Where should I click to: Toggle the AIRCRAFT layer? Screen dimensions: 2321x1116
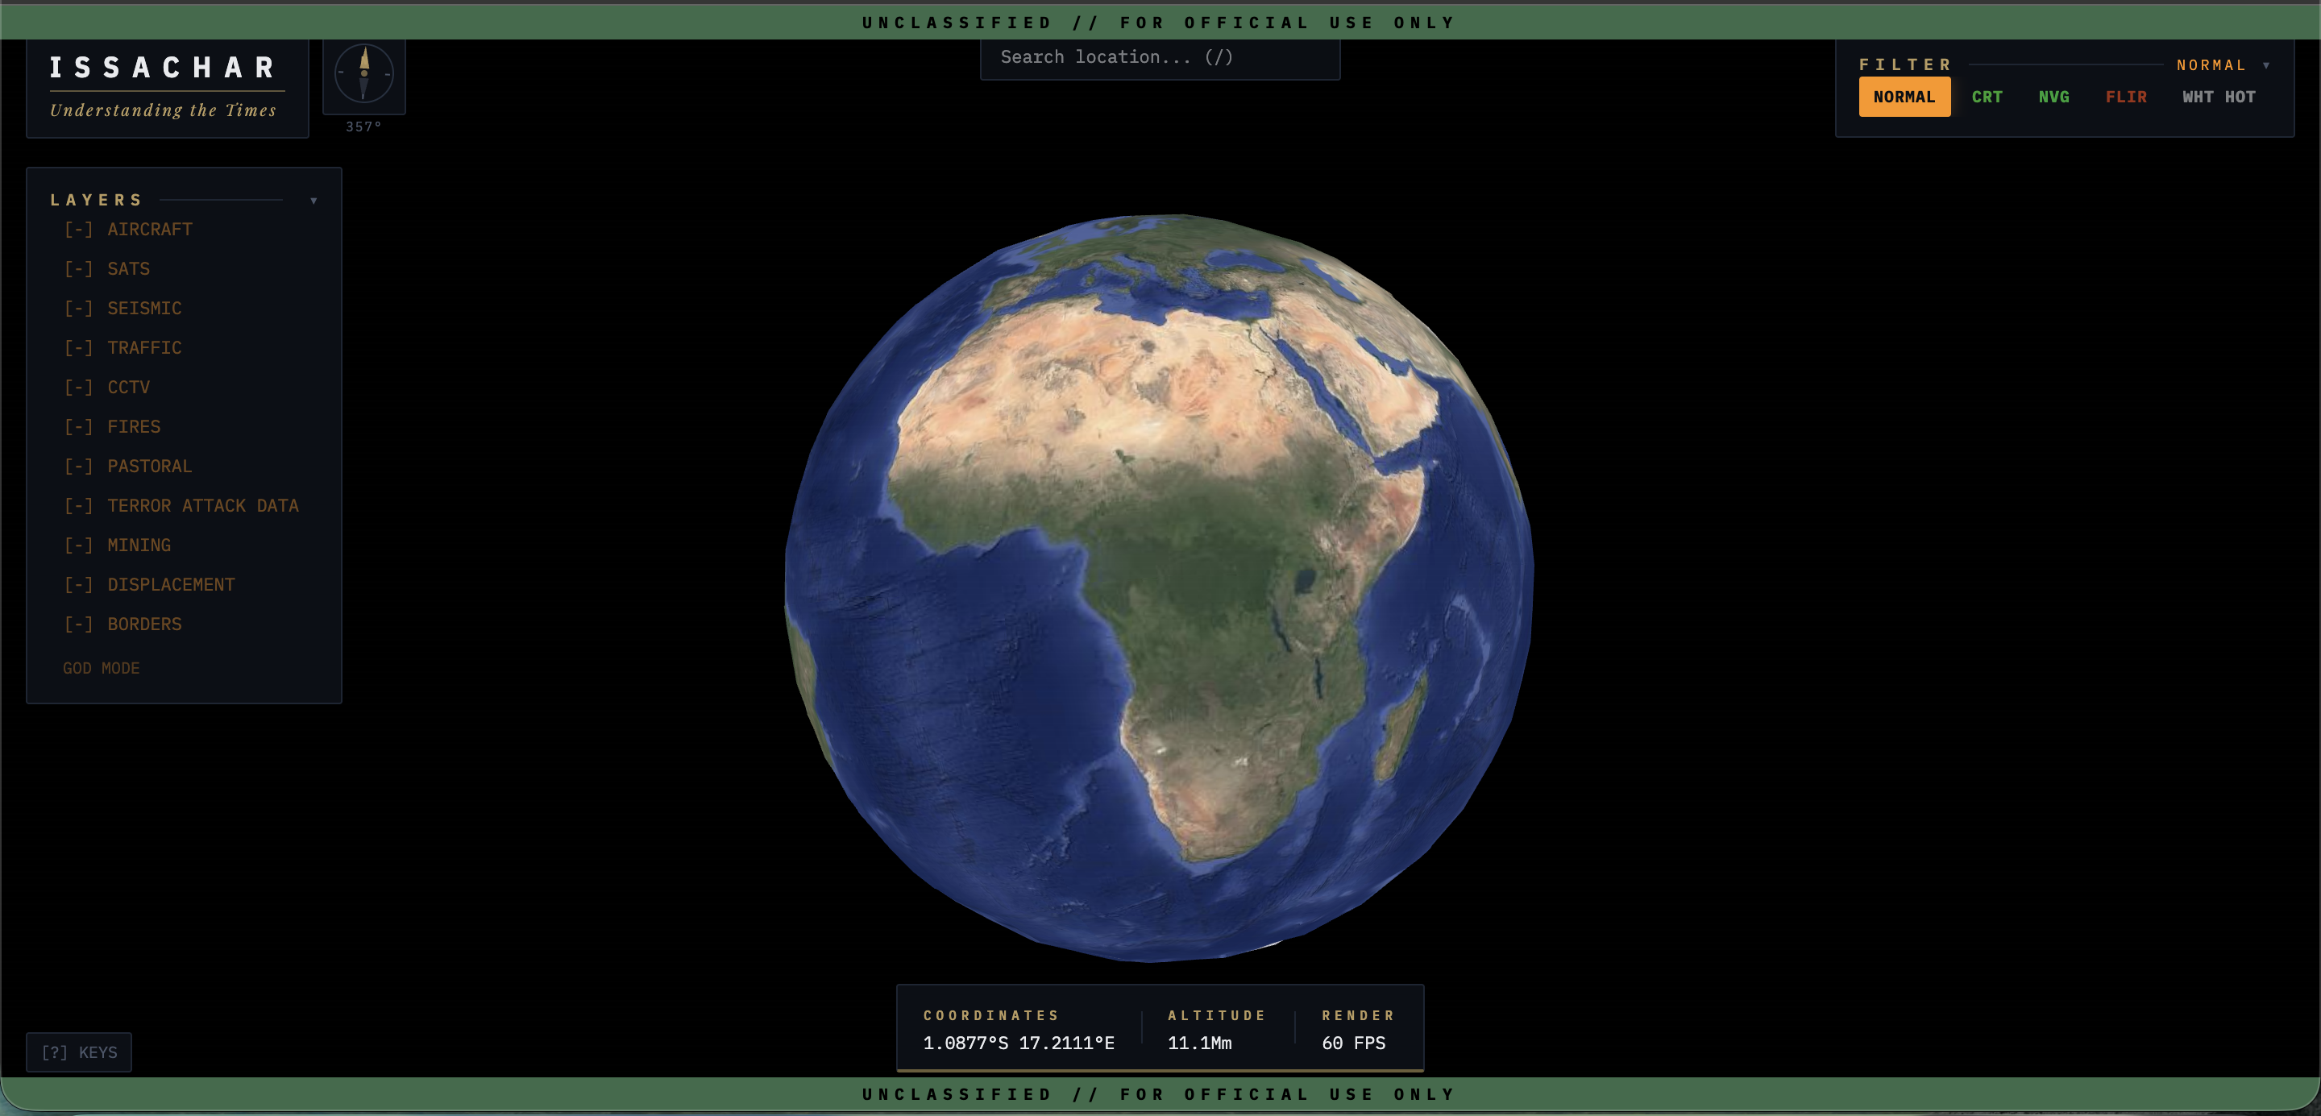point(128,230)
